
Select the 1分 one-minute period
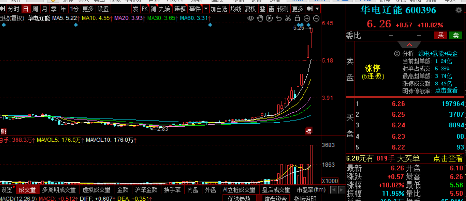pyautogui.click(x=74, y=9)
